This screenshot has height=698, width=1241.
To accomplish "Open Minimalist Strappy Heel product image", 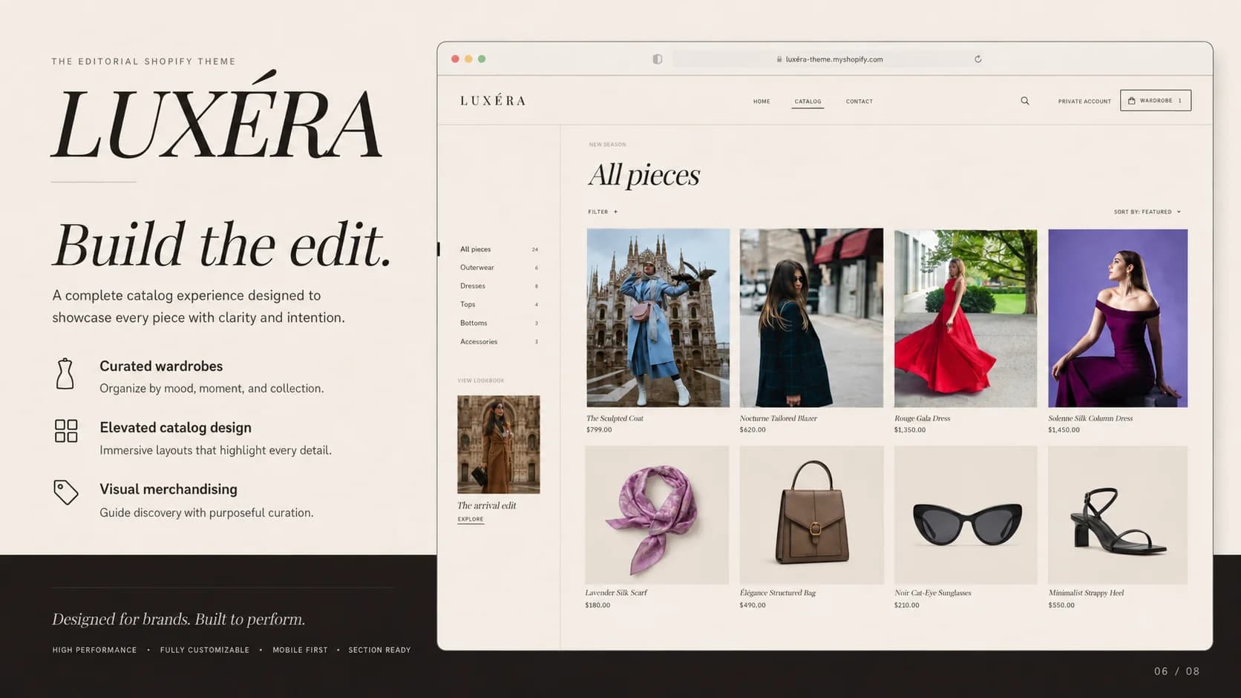I will coord(1118,515).
